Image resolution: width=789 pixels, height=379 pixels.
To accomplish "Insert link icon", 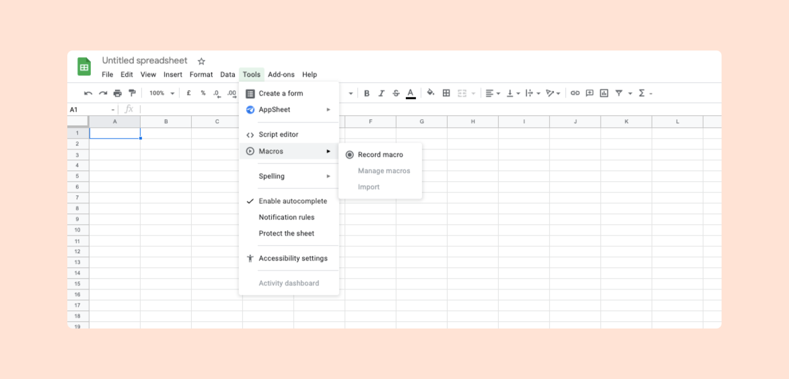I will [575, 93].
